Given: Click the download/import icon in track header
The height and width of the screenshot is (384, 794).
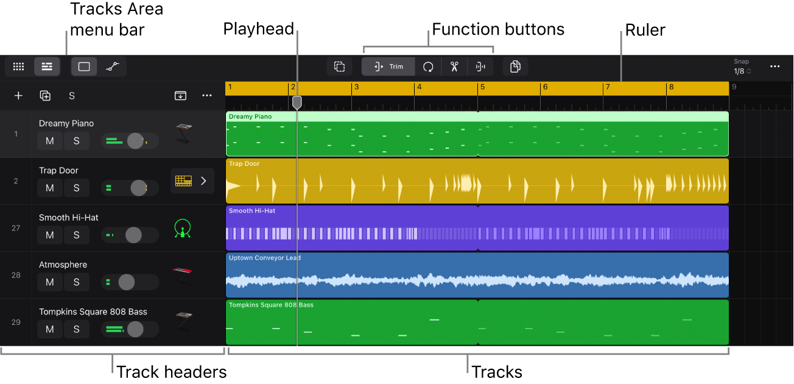Looking at the screenshot, I should point(180,96).
